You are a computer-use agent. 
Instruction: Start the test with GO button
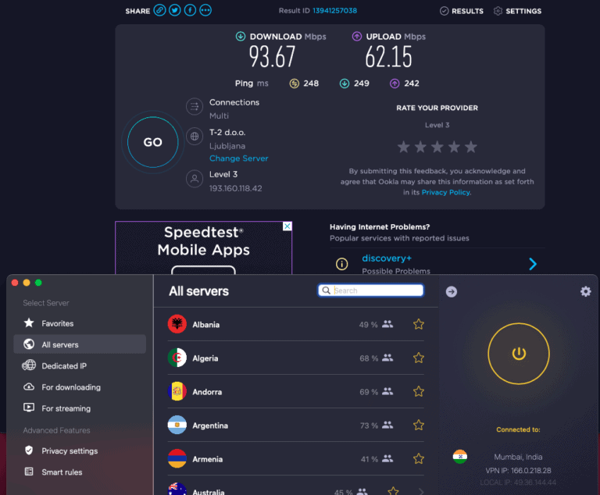pyautogui.click(x=152, y=142)
